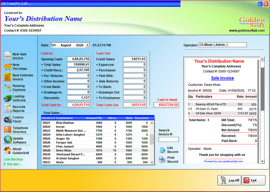The height and width of the screenshot is (192, 270).
Task: Open the Sale Invoice link in preview
Action: click(223, 78)
